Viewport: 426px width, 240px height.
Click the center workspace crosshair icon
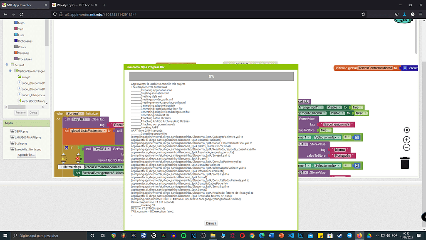[x=406, y=130]
